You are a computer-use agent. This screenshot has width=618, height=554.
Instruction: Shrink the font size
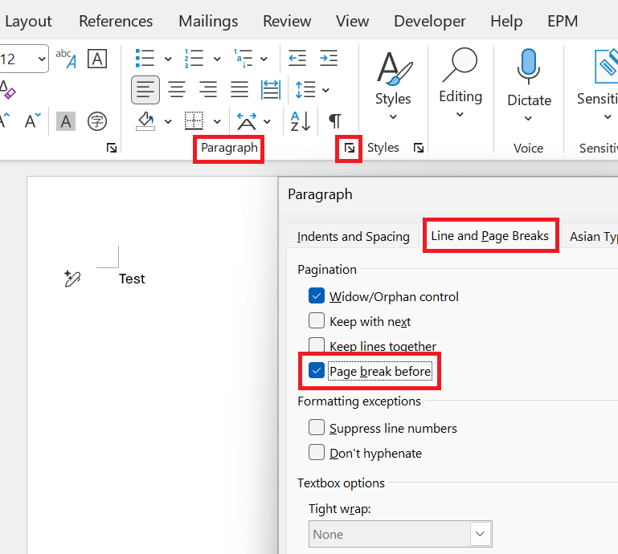(33, 121)
